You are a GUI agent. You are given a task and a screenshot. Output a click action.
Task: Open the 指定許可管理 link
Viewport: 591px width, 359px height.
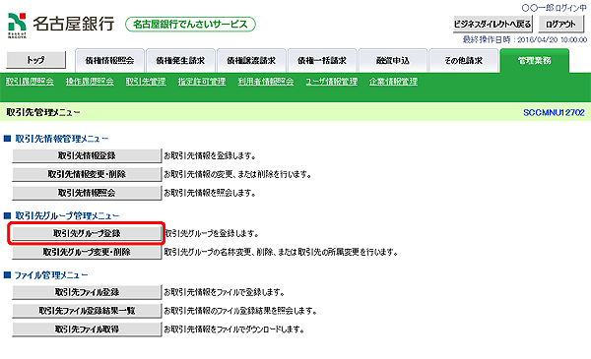(202, 82)
